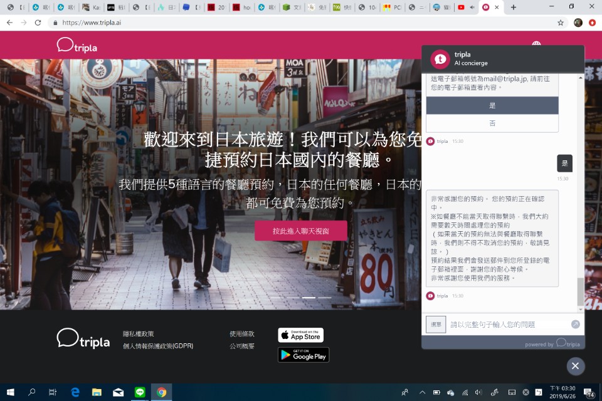Click the 按此進入聊天視窗 button
The height and width of the screenshot is (401, 602).
301,231
